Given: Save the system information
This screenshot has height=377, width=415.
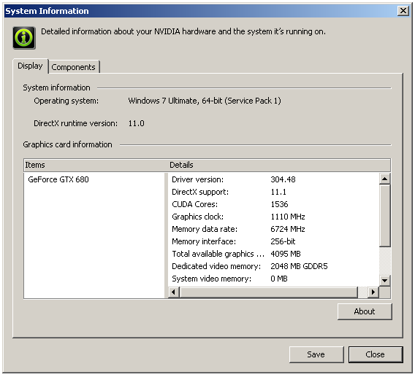Looking at the screenshot, I should pos(316,354).
